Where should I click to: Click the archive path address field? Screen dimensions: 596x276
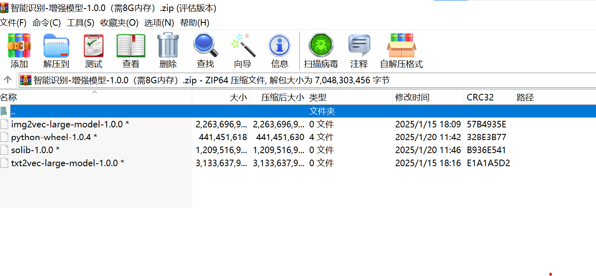[307, 80]
